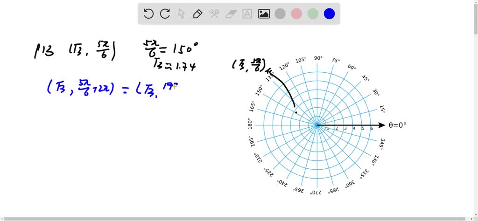Click radius number 3 on the axis

point(345,129)
